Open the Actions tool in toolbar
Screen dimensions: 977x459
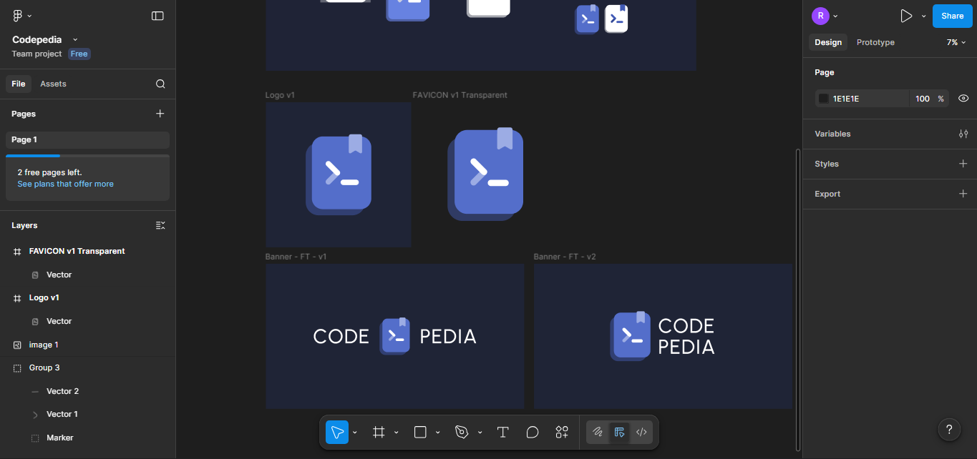tap(562, 432)
